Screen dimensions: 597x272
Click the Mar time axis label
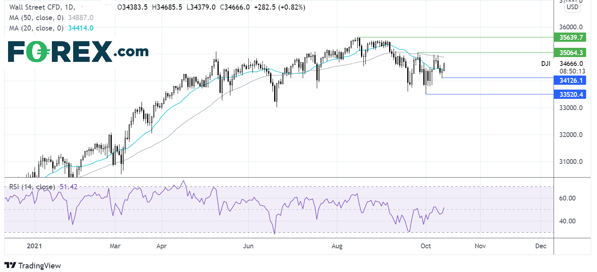coord(115,246)
